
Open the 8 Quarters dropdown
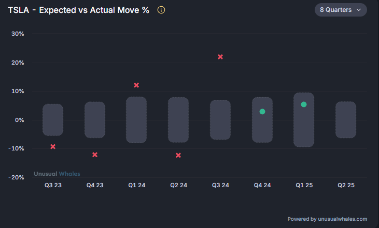[341, 10]
